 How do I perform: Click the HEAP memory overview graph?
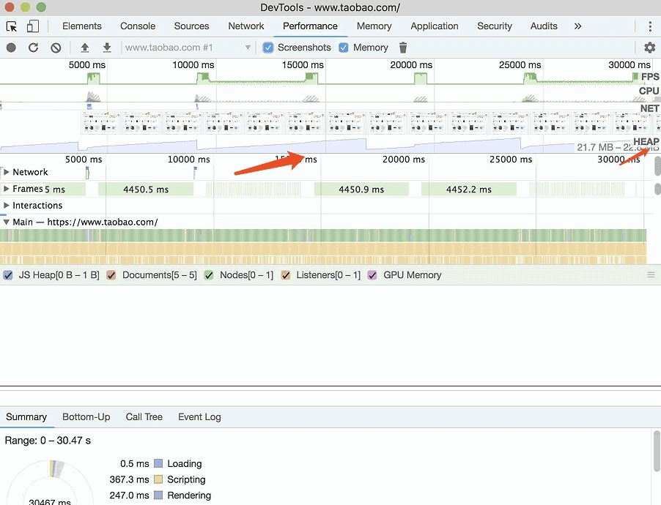click(x=329, y=144)
